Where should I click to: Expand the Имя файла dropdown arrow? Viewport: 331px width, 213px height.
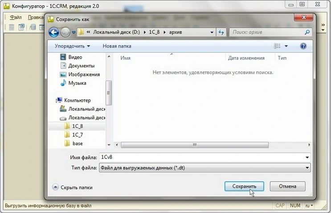point(307,158)
